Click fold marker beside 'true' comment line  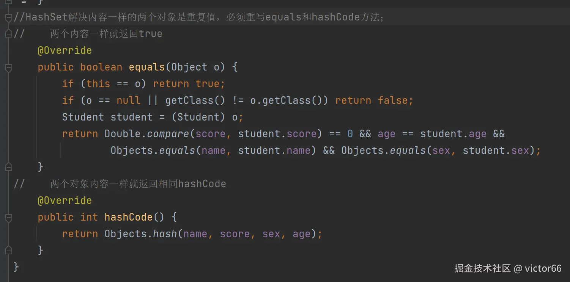pos(9,34)
